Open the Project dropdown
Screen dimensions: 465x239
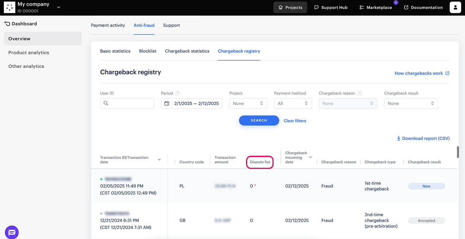click(x=248, y=103)
